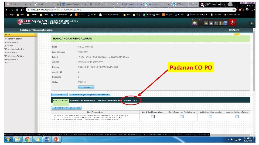
Task: Click the BI language icon at far right
Action: [x=251, y=23]
